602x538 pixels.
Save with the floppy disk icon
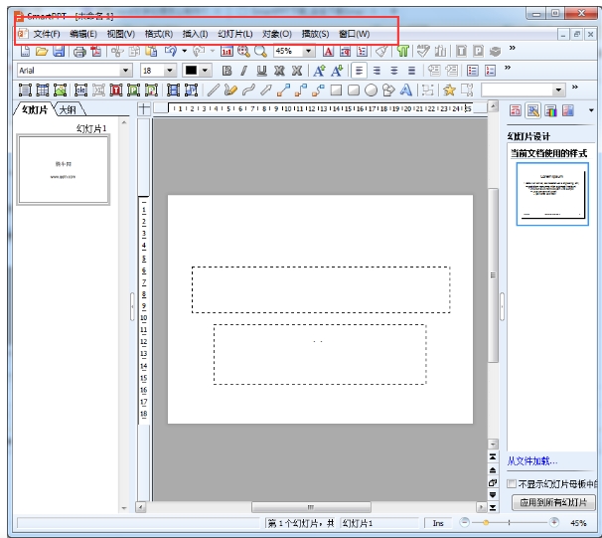click(59, 51)
